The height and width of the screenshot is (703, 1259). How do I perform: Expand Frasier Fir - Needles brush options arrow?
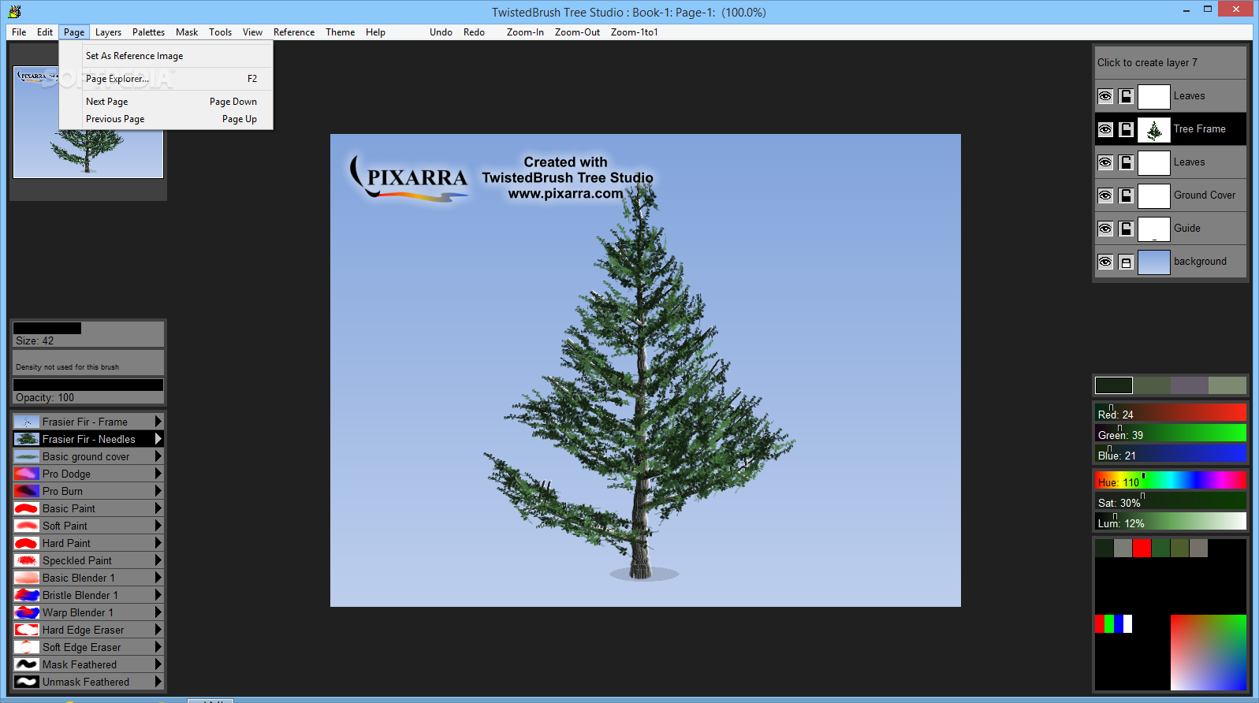158,439
